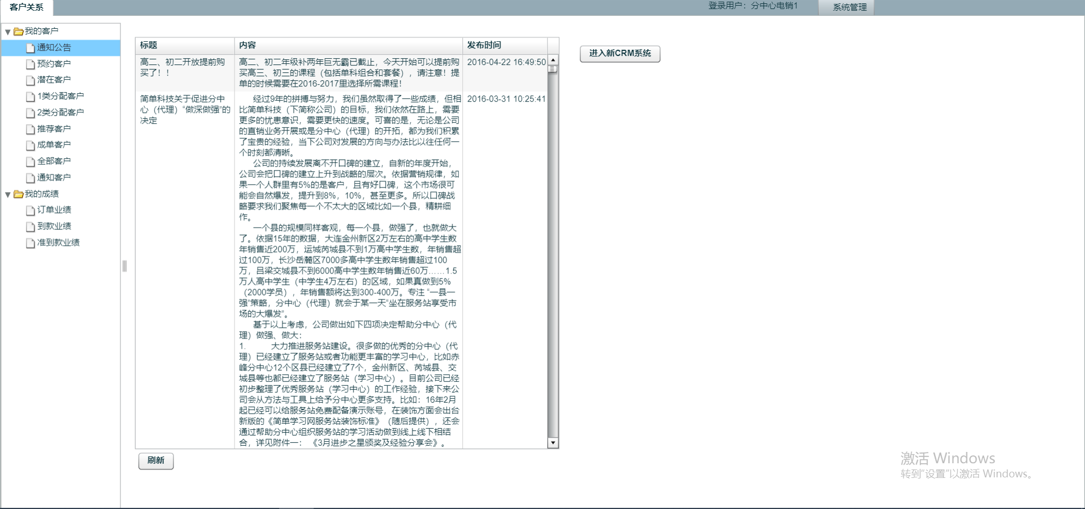The height and width of the screenshot is (509, 1085).
Task: Click the page icon beside 推荐客户
Action: (31, 129)
